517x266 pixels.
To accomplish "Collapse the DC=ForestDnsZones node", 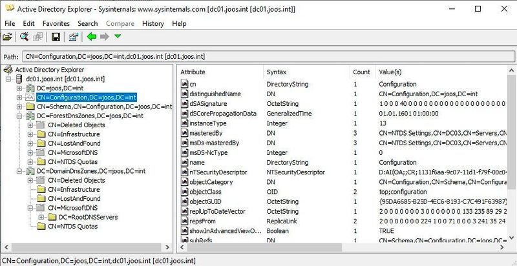I will 19,116.
